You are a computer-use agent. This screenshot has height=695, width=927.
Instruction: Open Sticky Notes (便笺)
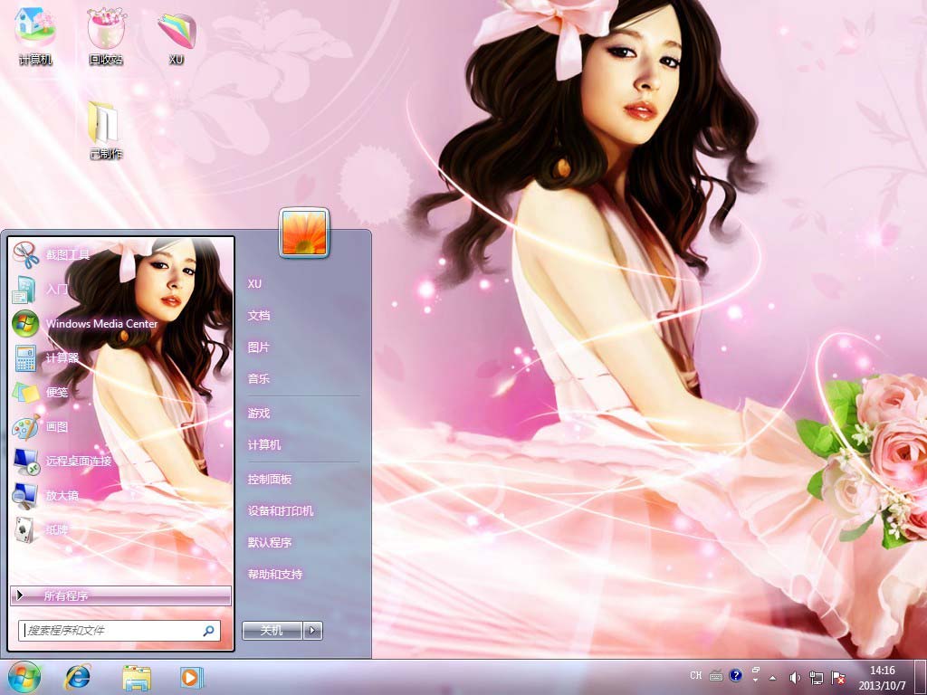(56, 393)
